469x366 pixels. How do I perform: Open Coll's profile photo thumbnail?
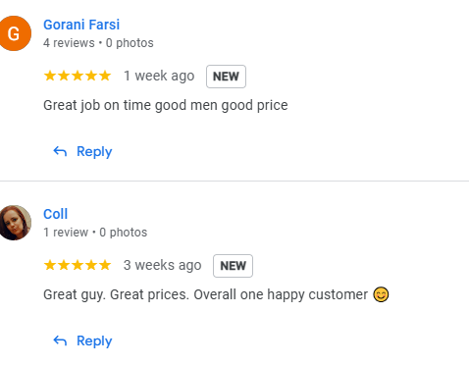click(15, 223)
